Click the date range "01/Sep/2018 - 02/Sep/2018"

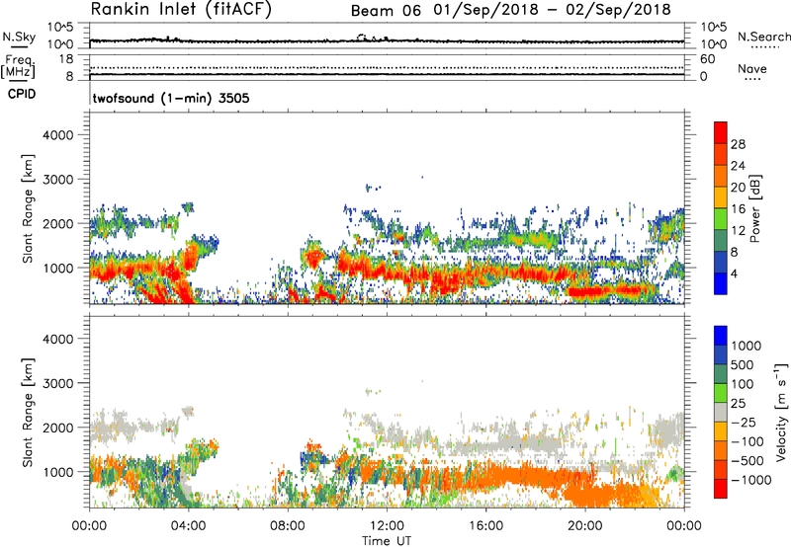[x=552, y=10]
